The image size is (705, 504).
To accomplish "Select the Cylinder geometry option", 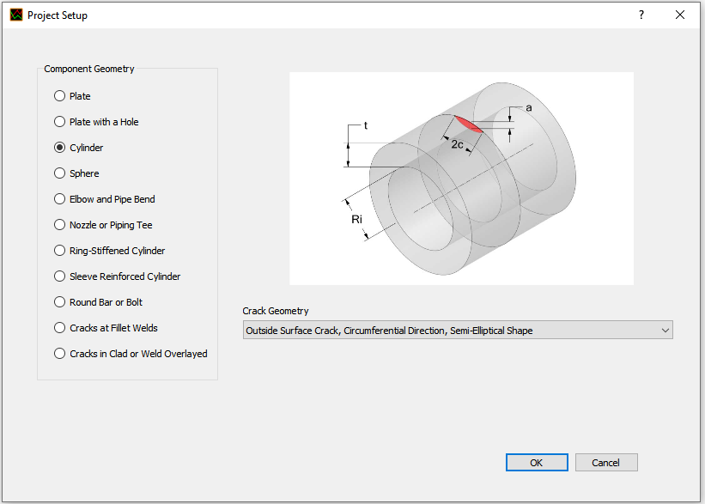I will [x=60, y=148].
